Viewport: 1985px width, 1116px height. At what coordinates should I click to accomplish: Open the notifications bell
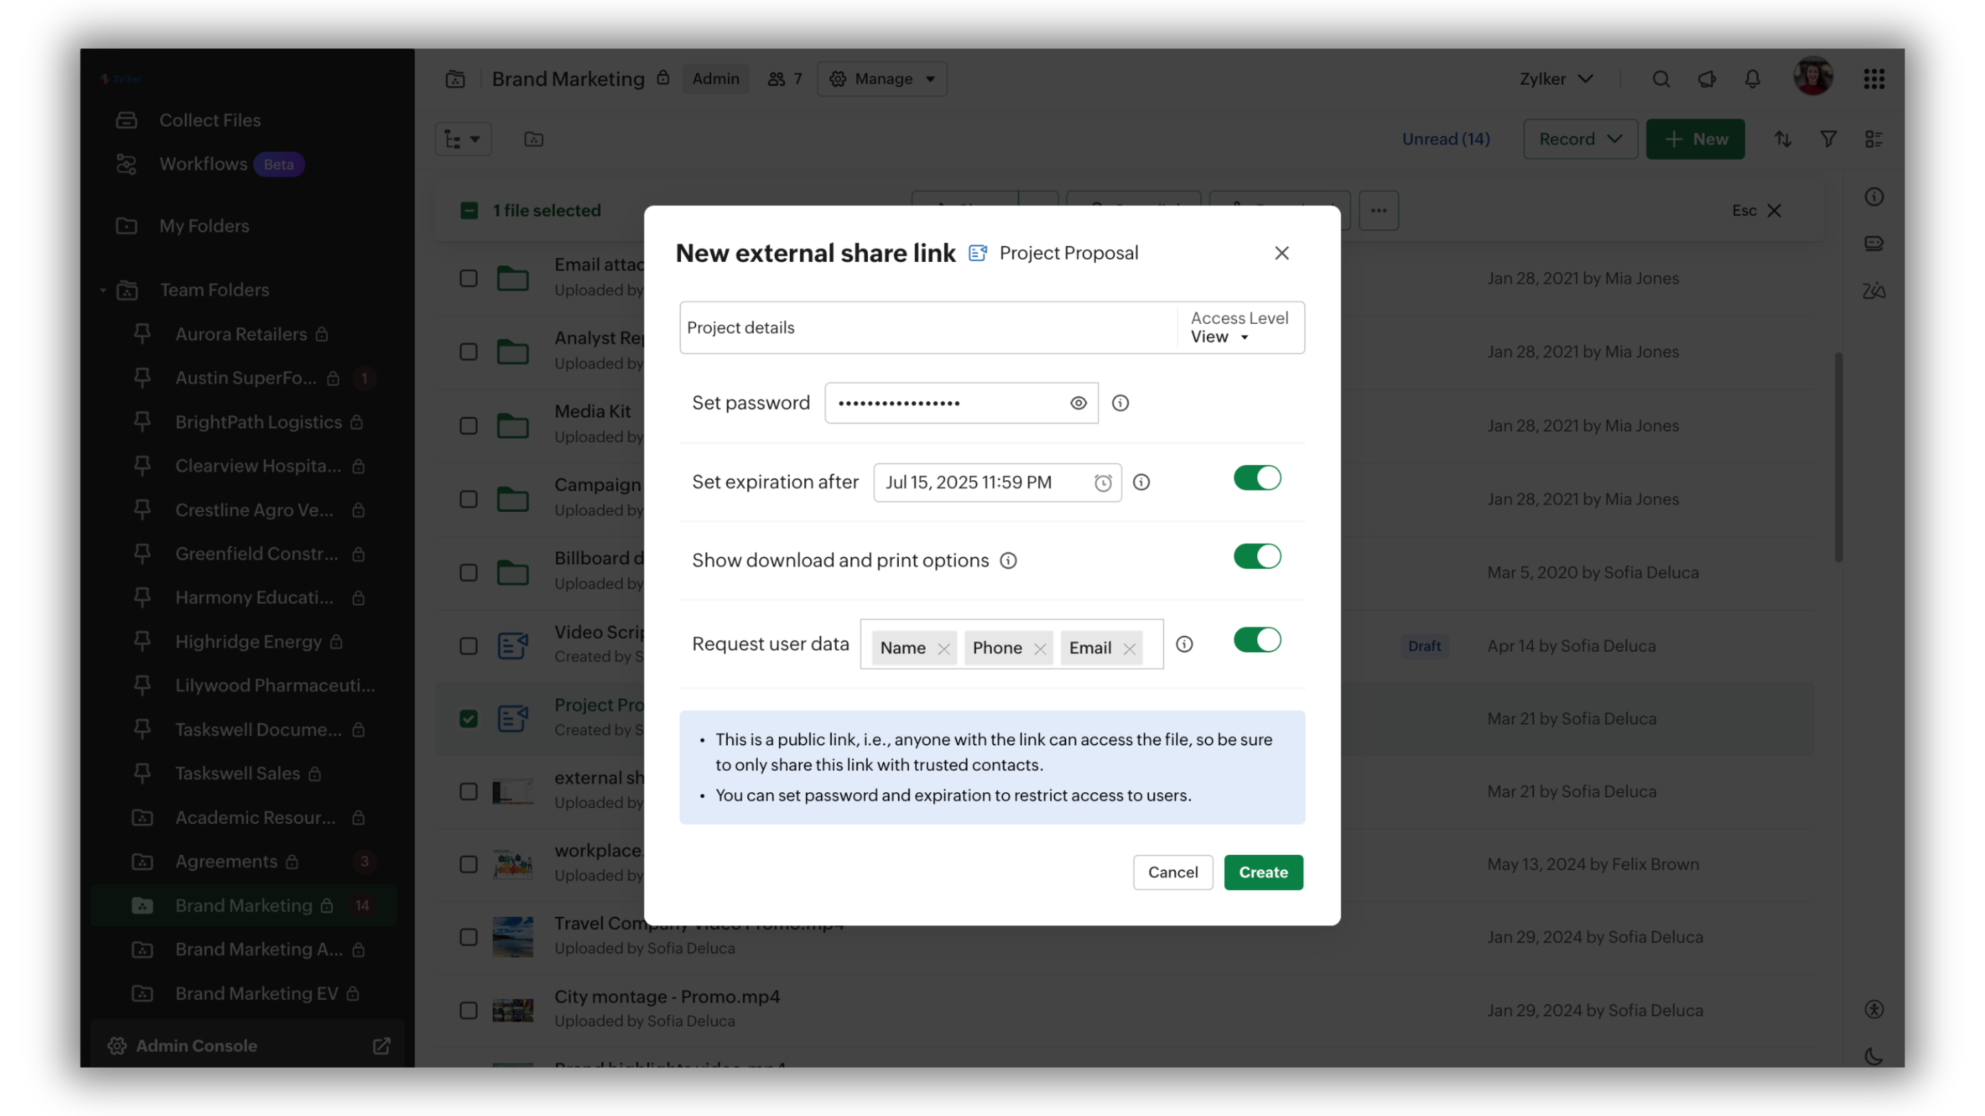(1751, 79)
